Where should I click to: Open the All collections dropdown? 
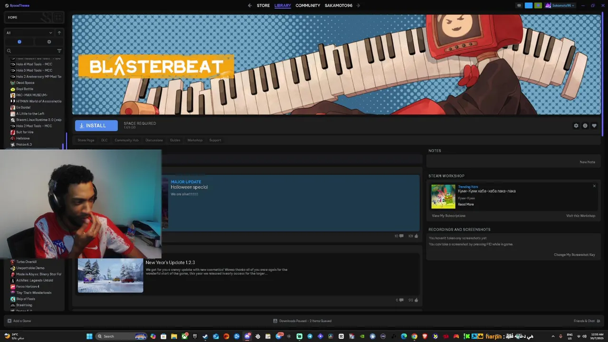29,33
